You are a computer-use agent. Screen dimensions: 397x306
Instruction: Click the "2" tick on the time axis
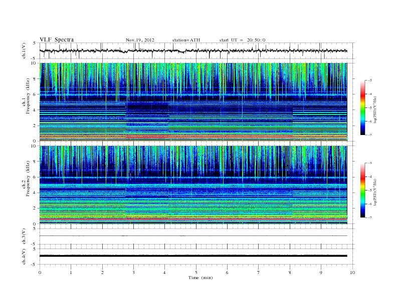102,272
